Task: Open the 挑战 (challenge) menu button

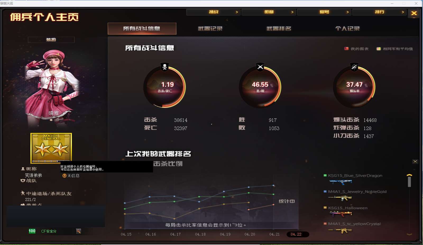Action: point(213,12)
